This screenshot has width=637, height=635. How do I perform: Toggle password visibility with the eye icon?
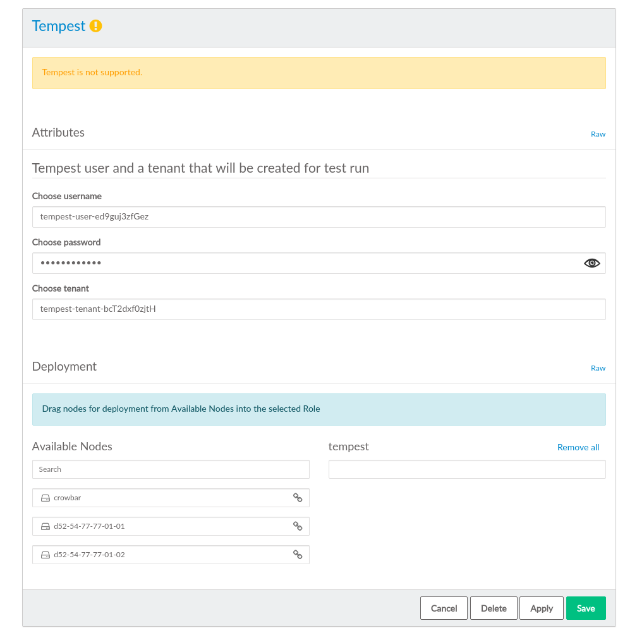coord(591,263)
